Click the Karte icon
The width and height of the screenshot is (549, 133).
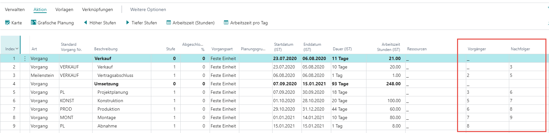[x=7, y=23]
